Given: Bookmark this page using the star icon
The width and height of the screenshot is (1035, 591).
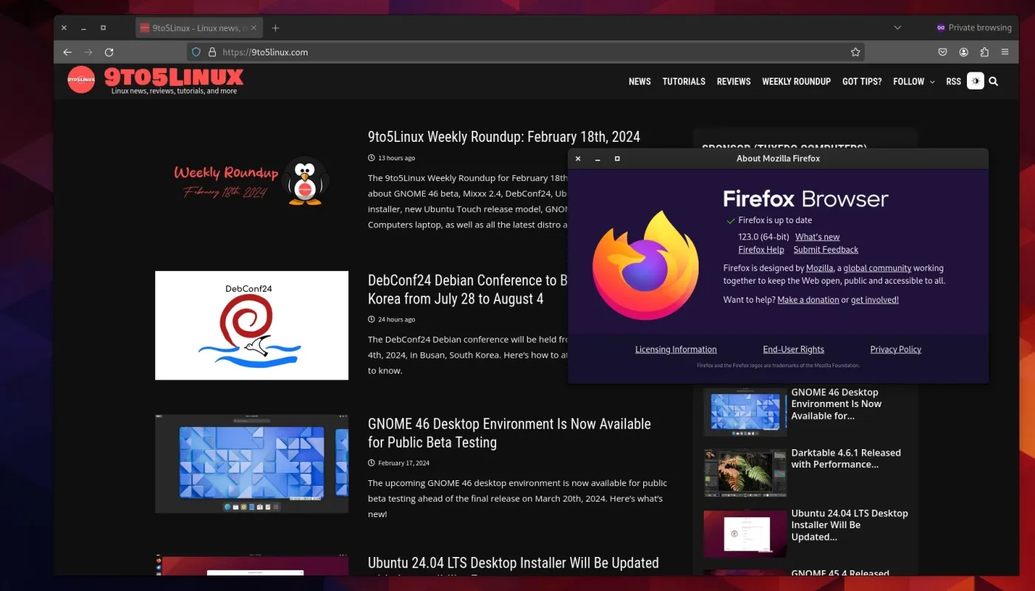Looking at the screenshot, I should [x=855, y=52].
